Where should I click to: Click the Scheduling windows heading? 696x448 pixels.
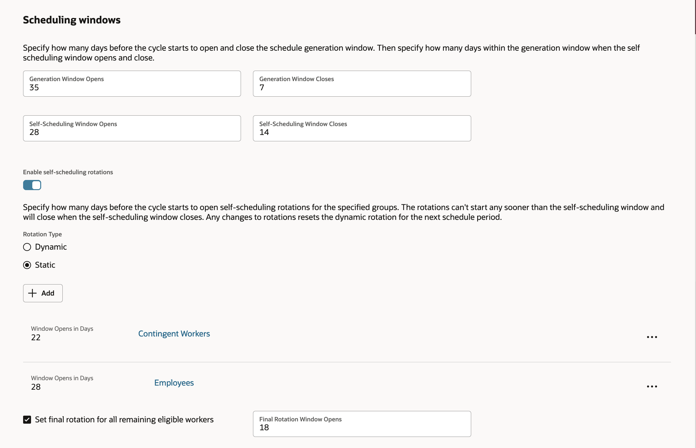pos(72,20)
